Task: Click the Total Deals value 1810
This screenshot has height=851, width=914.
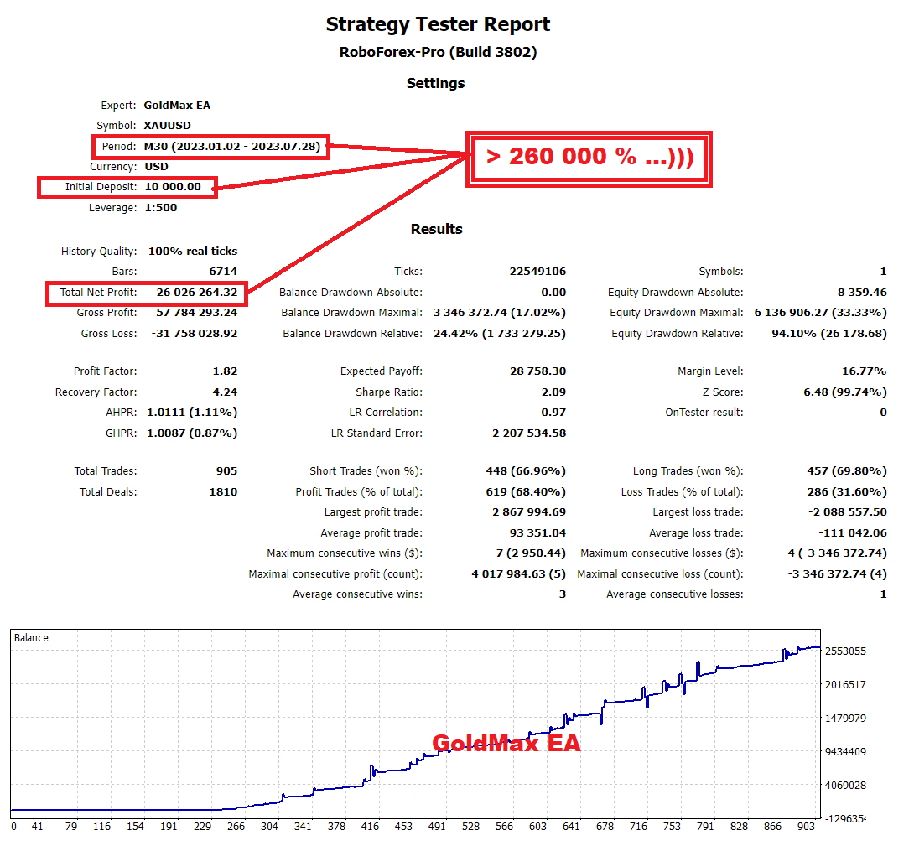Action: pos(223,492)
